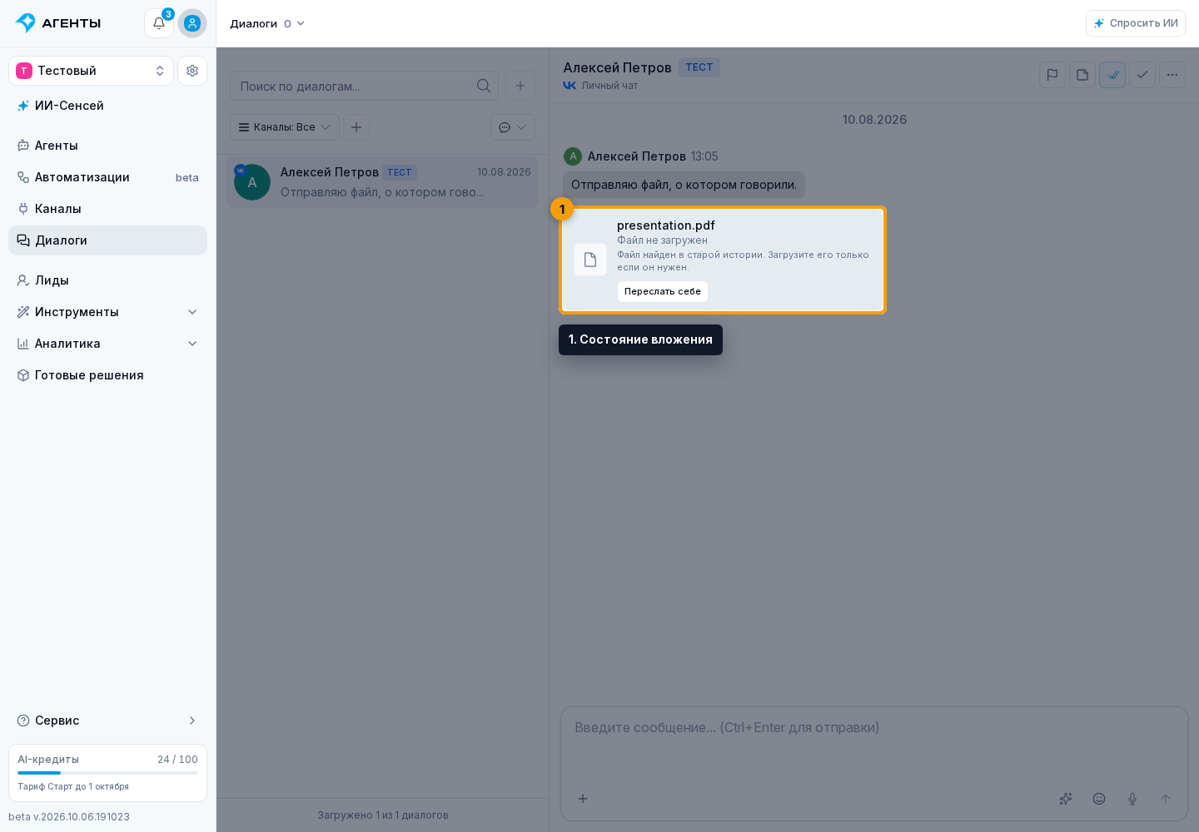The image size is (1199, 832).
Task: Open ИИ-Сенсей section
Action: (x=107, y=106)
